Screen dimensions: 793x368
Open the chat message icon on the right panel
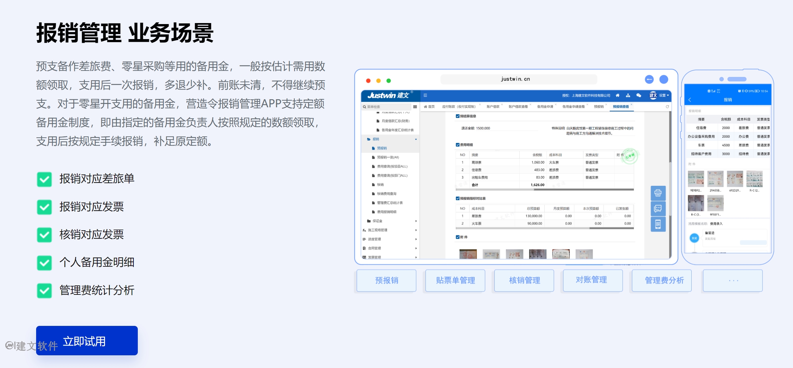[658, 209]
